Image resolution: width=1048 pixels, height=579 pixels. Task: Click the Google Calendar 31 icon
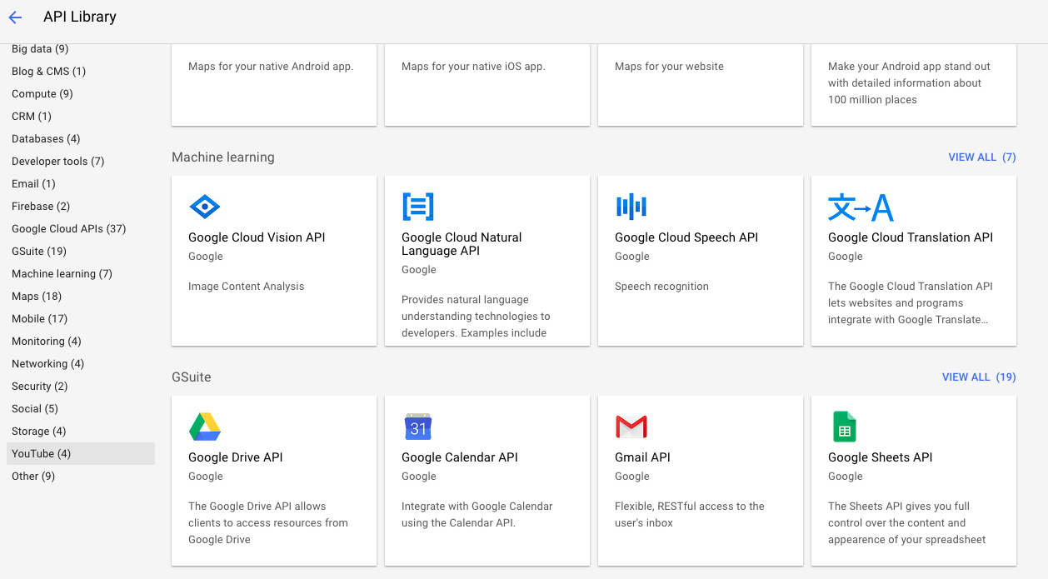pos(418,427)
